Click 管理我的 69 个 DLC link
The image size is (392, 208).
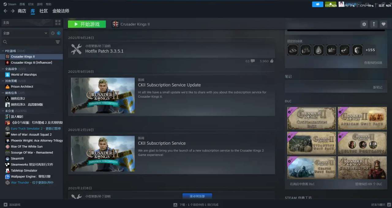coord(369,184)
